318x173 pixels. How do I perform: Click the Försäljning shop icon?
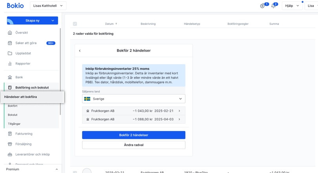coord(10,144)
